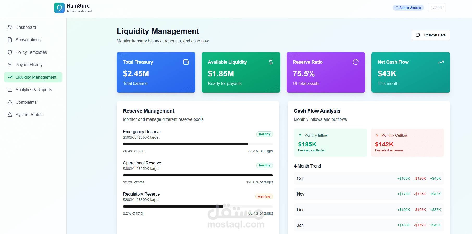Click the Logout button
Screen dimensions: 472x234
(437, 8)
